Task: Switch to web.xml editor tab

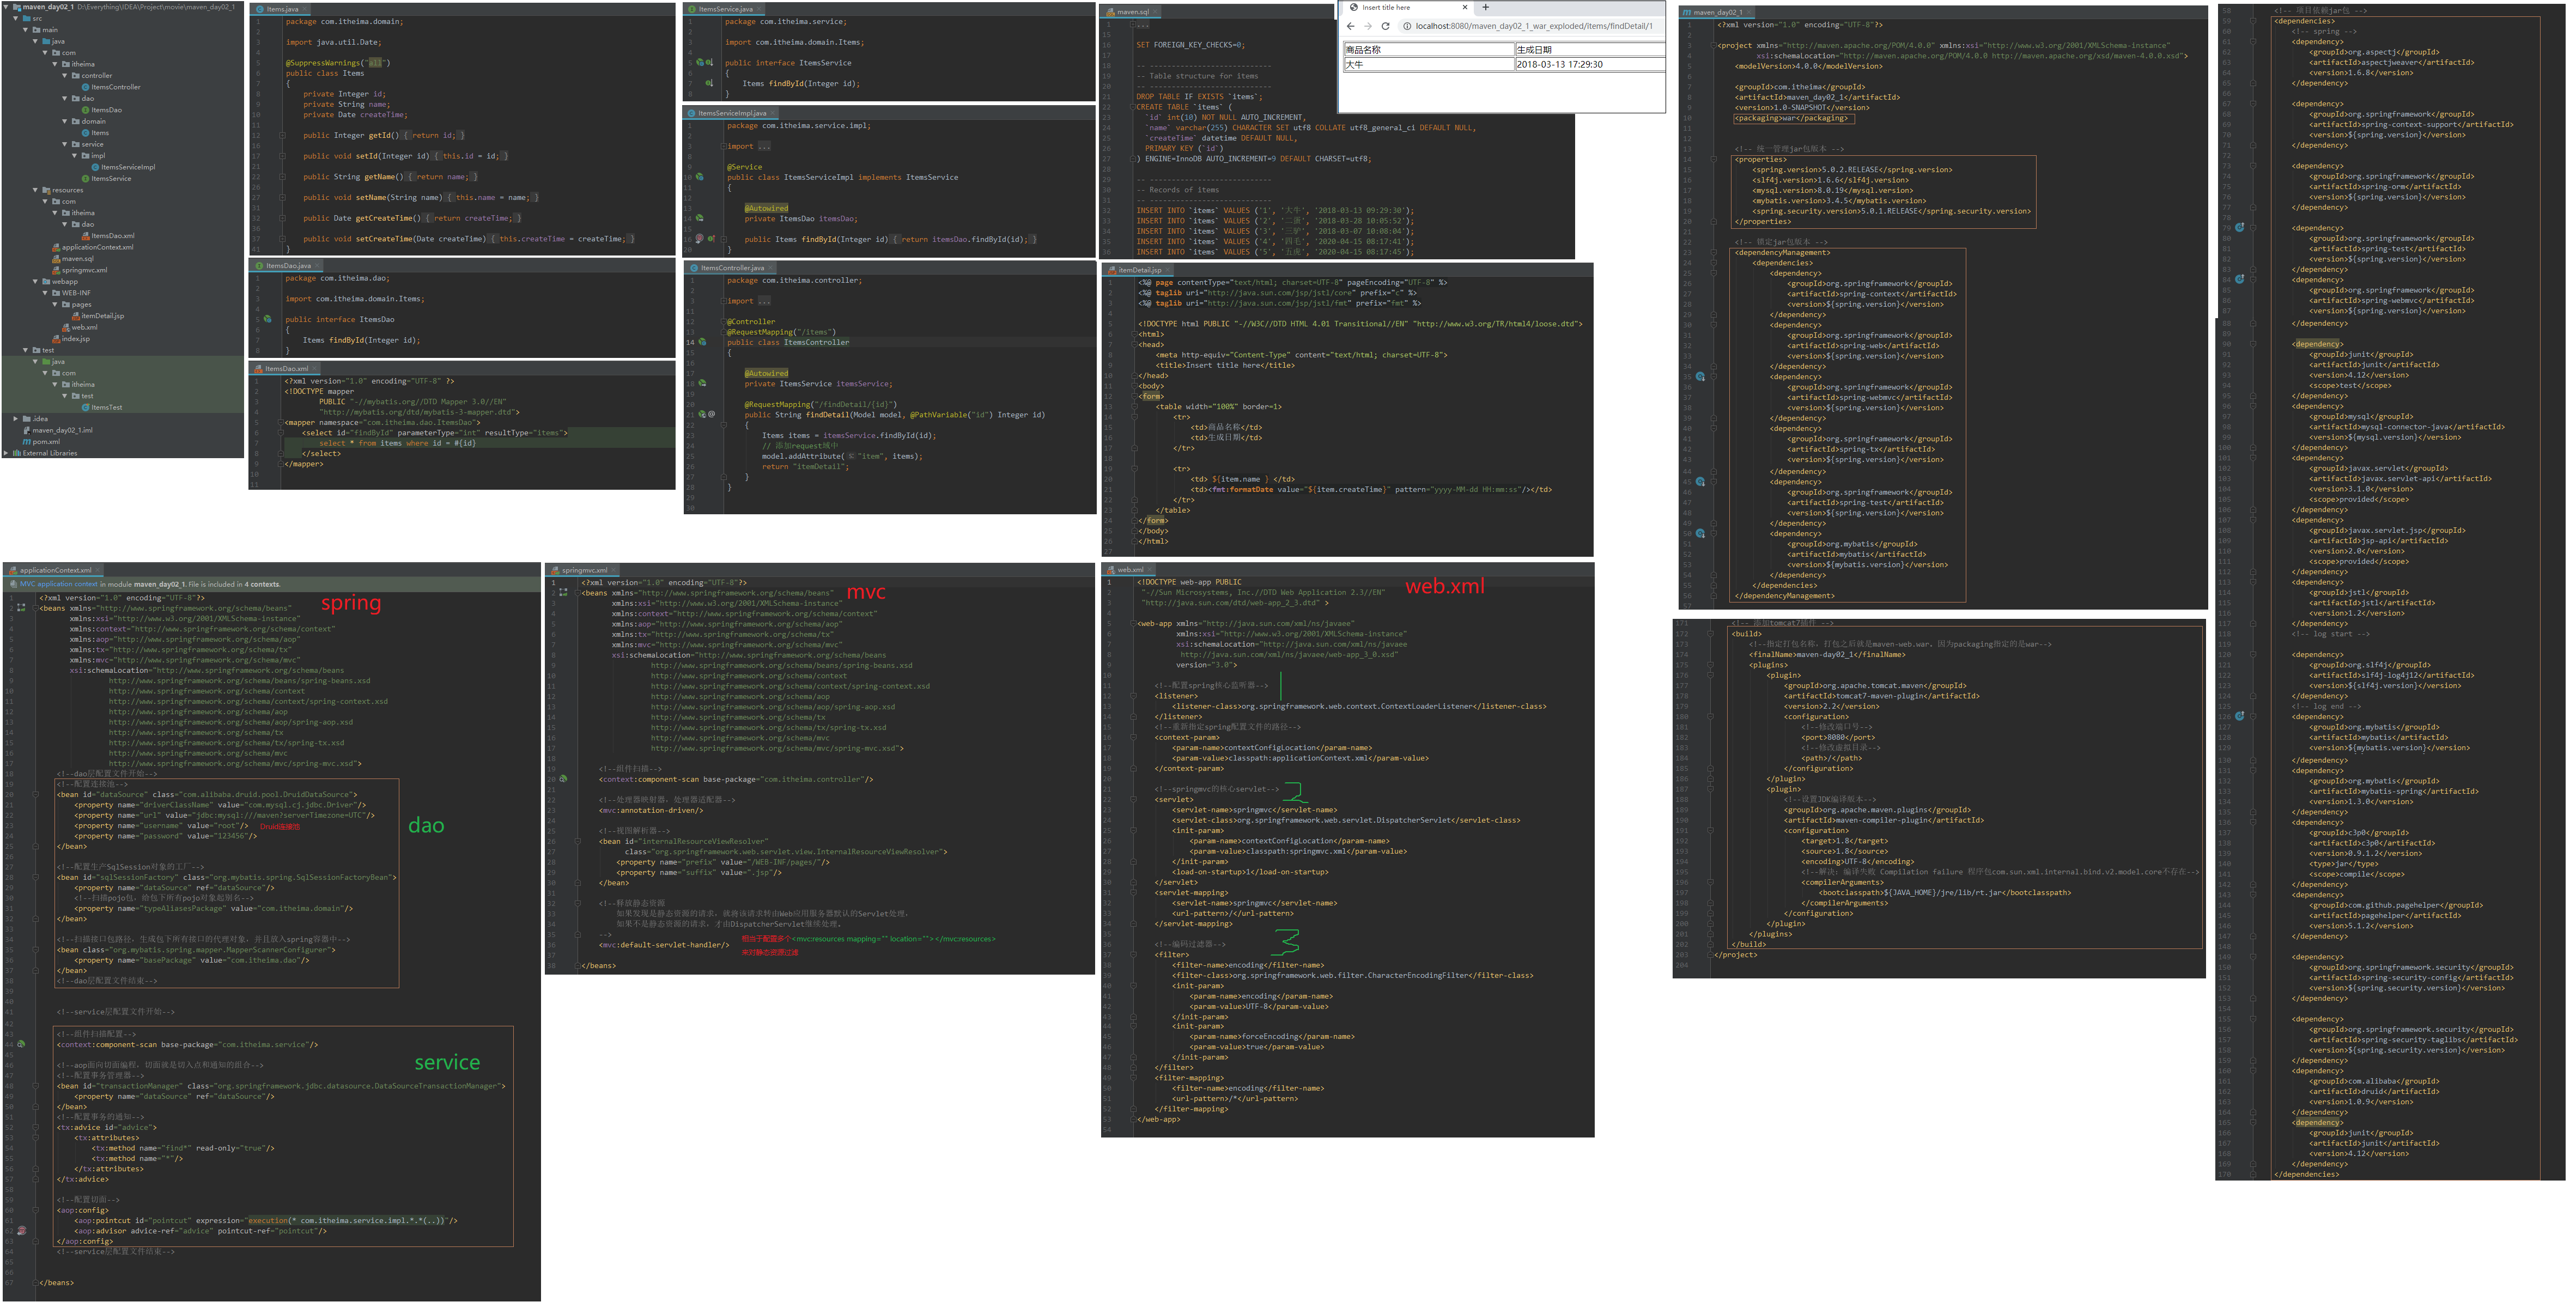Action: click(1129, 570)
